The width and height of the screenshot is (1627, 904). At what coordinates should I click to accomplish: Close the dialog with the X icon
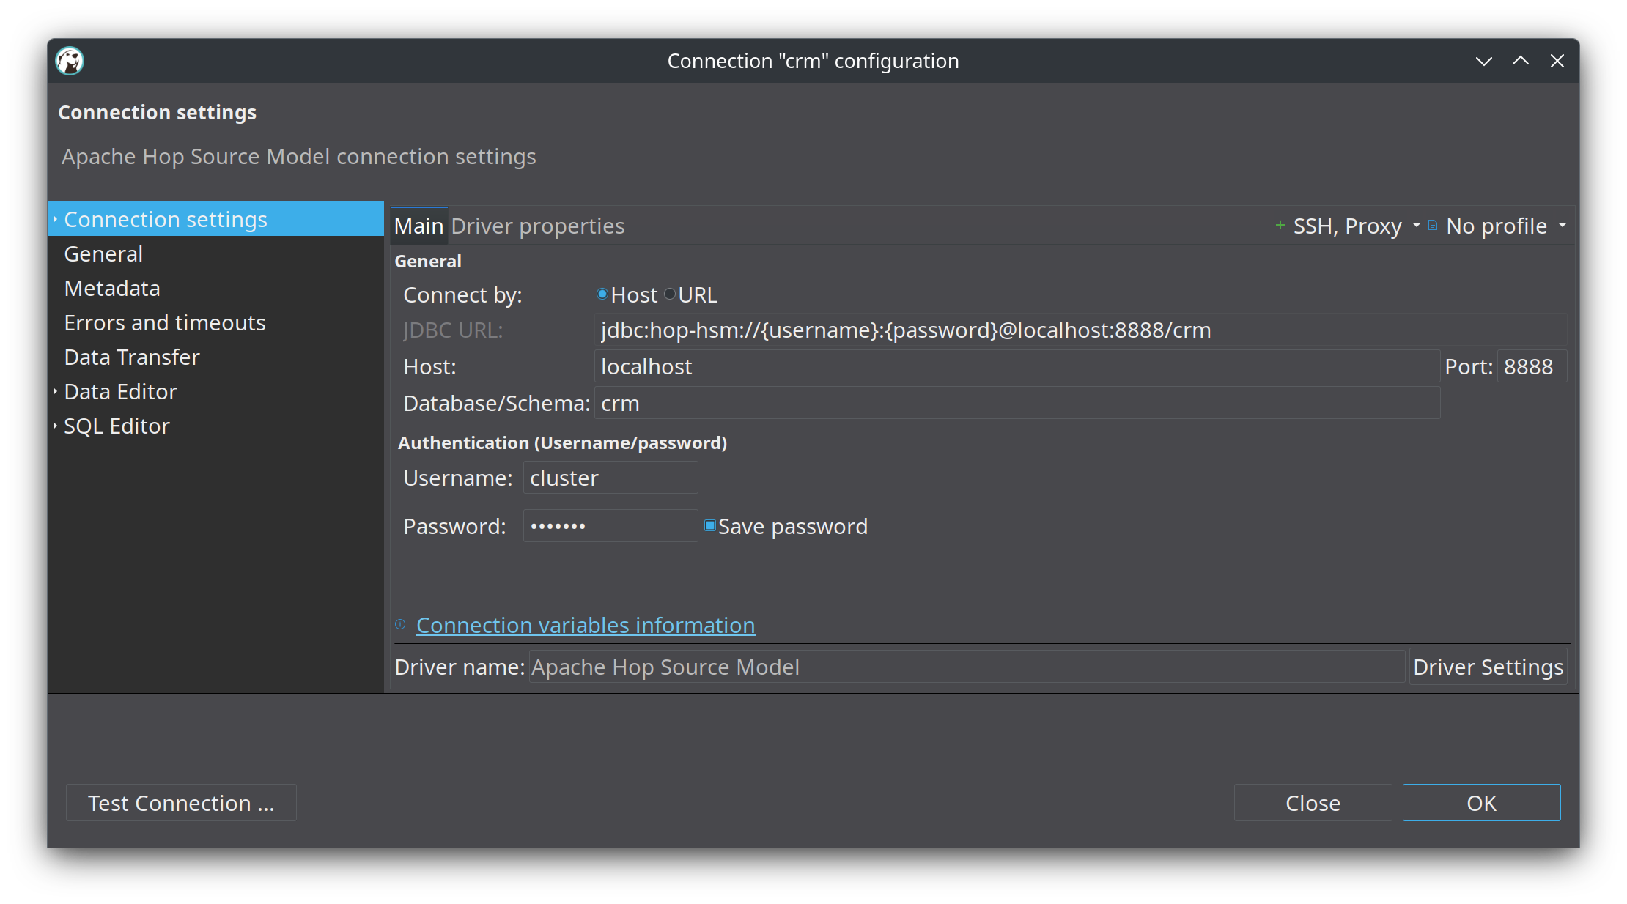(1557, 62)
